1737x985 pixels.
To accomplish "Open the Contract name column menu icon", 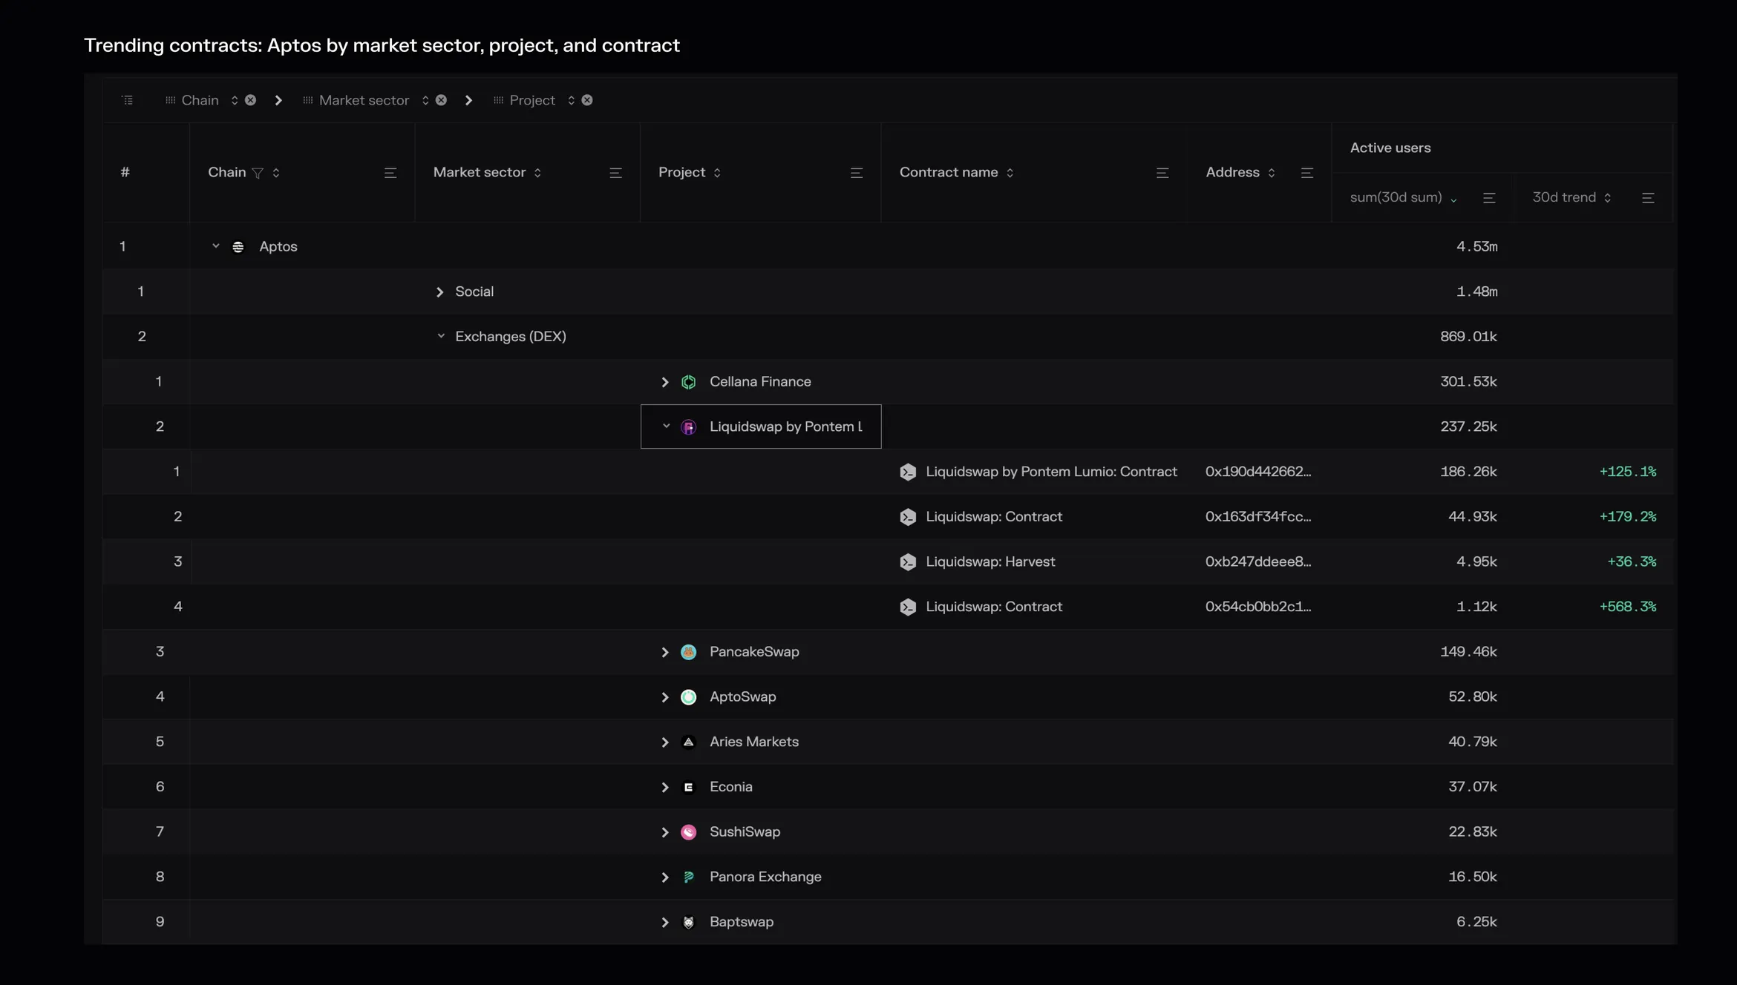I will tap(1162, 173).
